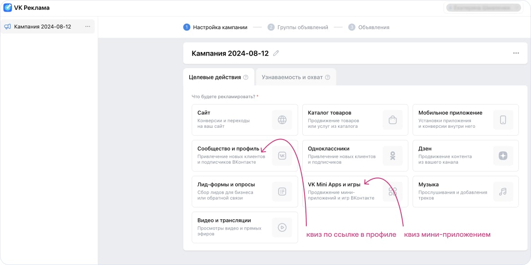Open step three, Объявления
Viewport: 531px width, 265px height.
(374, 27)
